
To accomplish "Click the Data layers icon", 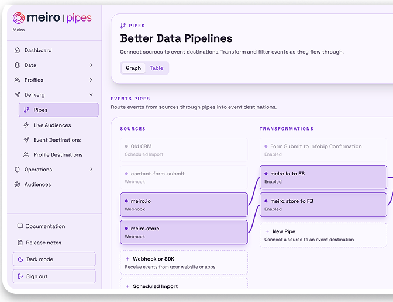I will point(17,65).
